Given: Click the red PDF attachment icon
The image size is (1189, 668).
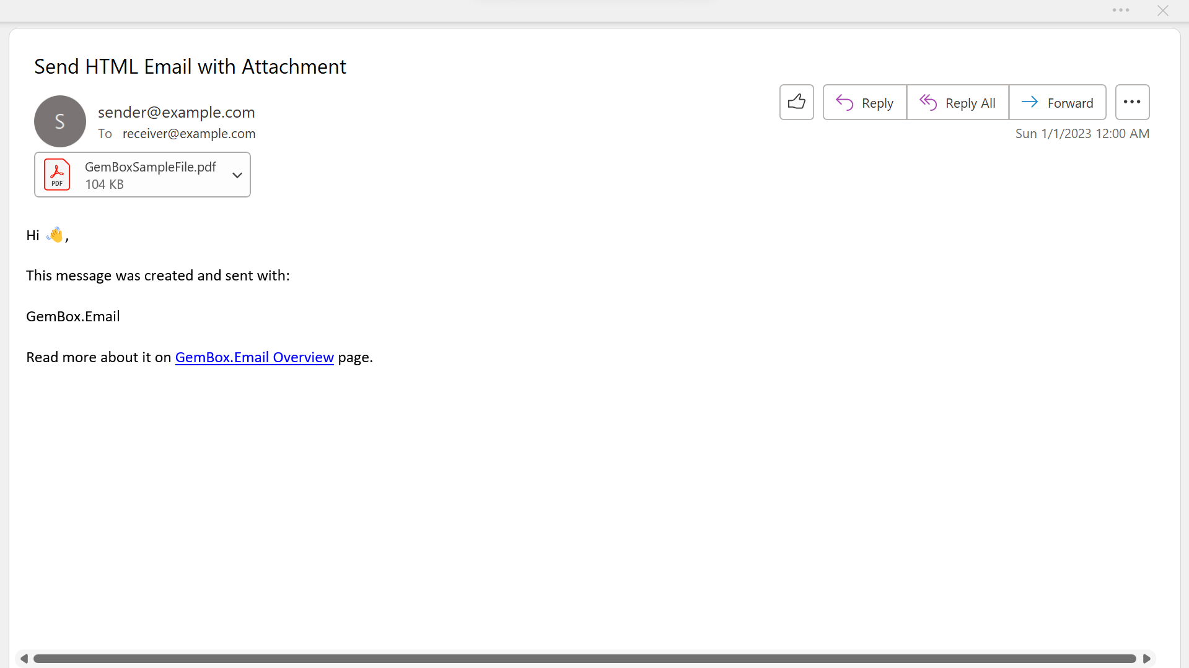Looking at the screenshot, I should [x=57, y=175].
